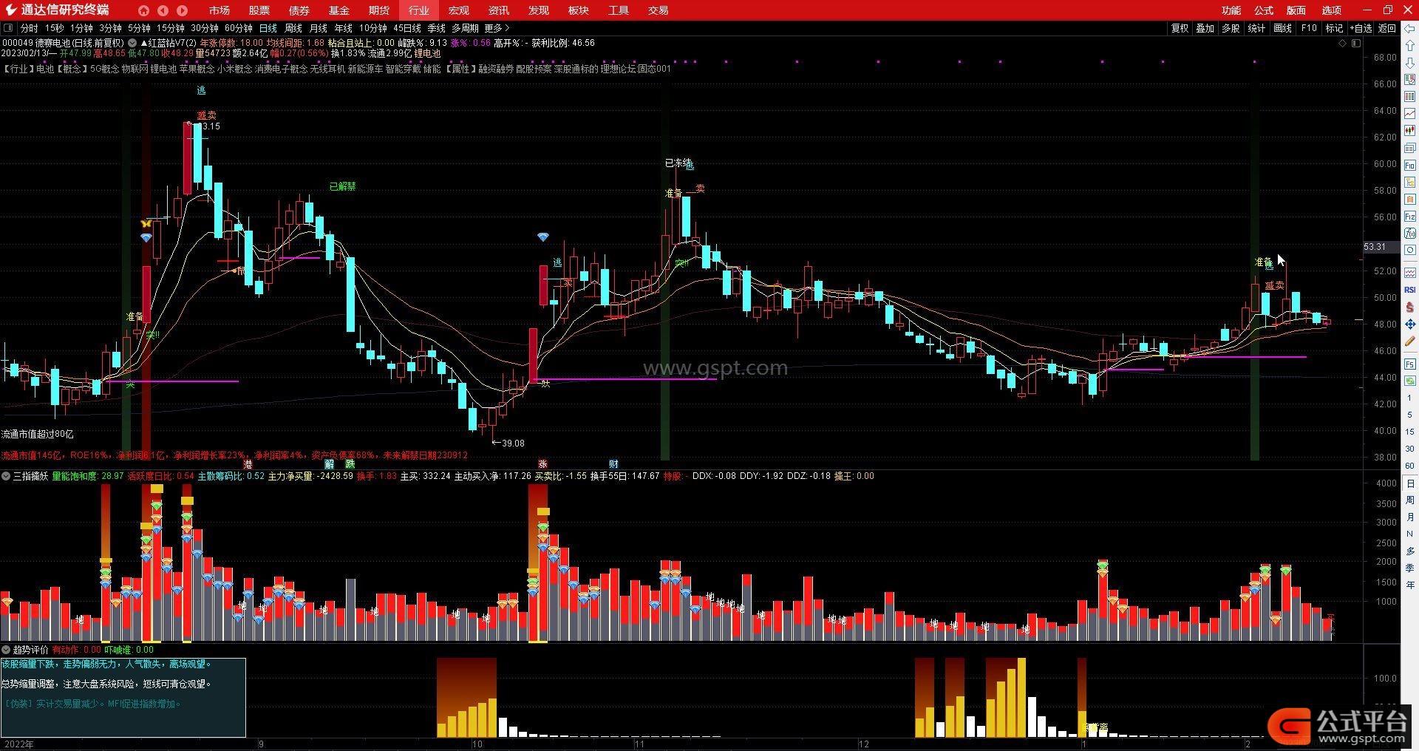Viewport: 1419px width, 751px height.
Task: Go back with the left arrow navigation icon
Action: (x=163, y=10)
